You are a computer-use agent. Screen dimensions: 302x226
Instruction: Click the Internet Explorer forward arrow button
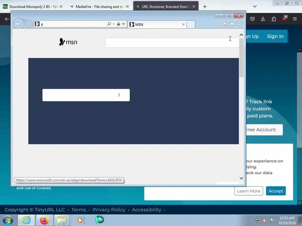tap(29, 24)
